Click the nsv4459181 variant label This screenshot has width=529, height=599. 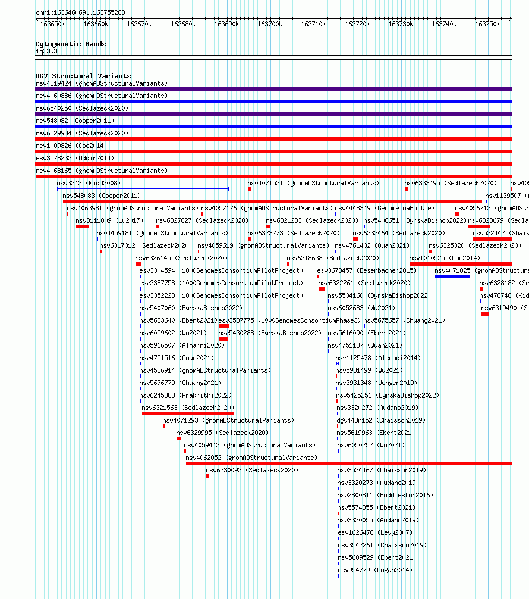tap(162, 233)
